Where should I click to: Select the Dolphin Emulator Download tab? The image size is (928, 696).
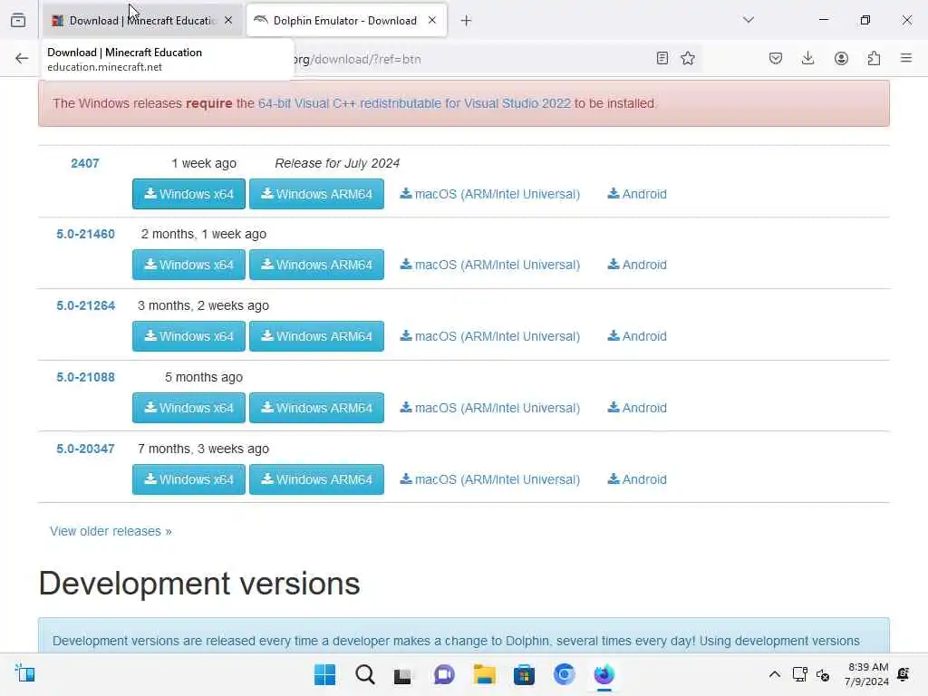(346, 20)
